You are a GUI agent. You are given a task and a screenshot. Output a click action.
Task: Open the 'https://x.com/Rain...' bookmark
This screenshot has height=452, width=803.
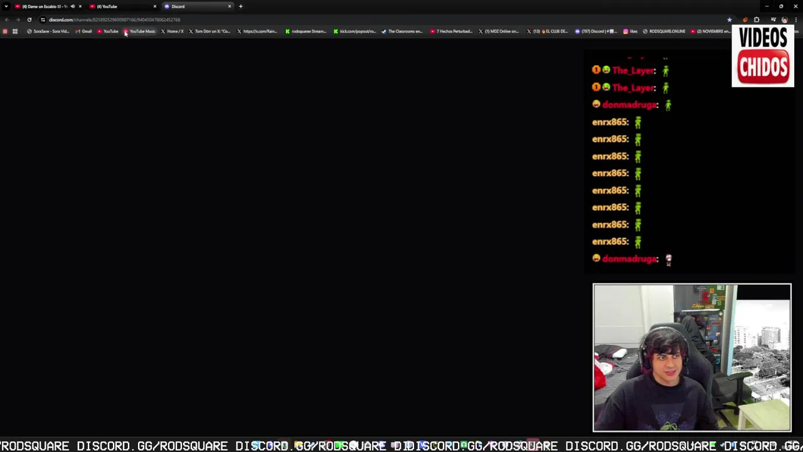click(257, 31)
